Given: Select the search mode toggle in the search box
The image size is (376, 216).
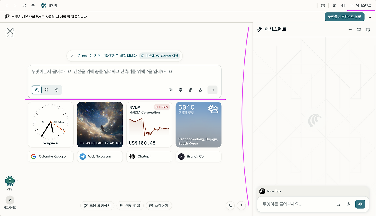Looking at the screenshot, I should [37, 90].
